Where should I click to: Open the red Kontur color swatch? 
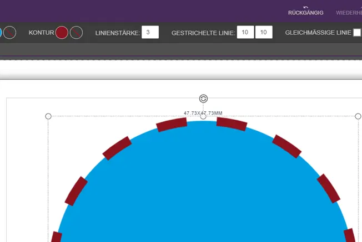[x=62, y=33]
